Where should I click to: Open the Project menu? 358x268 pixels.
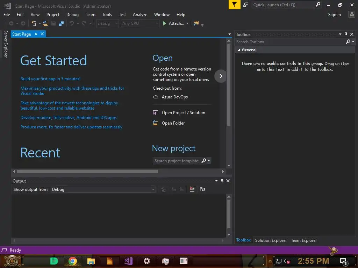53,15
